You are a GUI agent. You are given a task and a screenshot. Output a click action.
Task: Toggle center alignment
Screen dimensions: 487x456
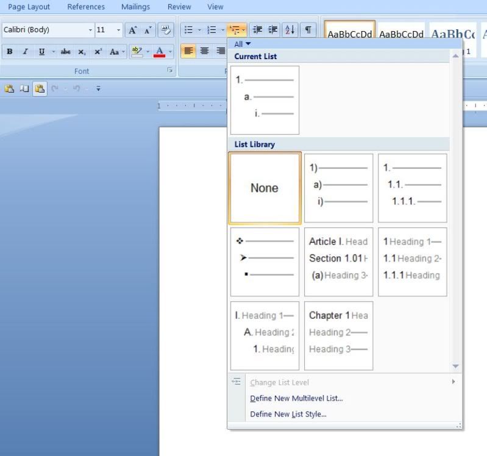coord(204,51)
